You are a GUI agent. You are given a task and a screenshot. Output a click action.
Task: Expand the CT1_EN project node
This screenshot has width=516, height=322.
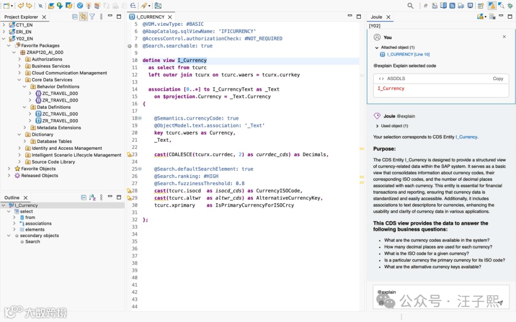coord(4,25)
